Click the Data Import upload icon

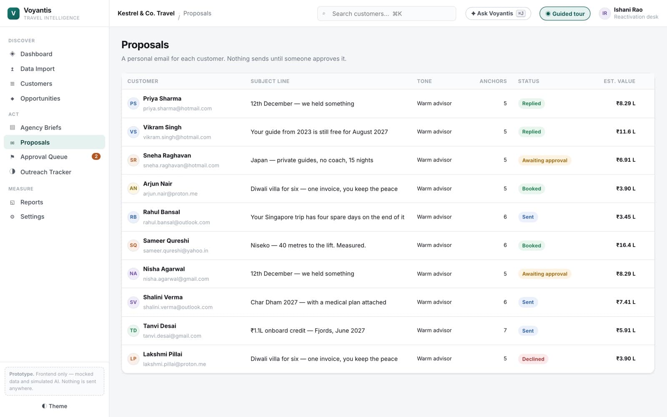click(x=12, y=69)
